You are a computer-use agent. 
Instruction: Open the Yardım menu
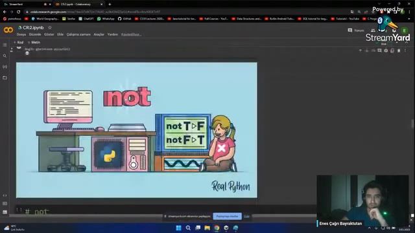pos(112,34)
